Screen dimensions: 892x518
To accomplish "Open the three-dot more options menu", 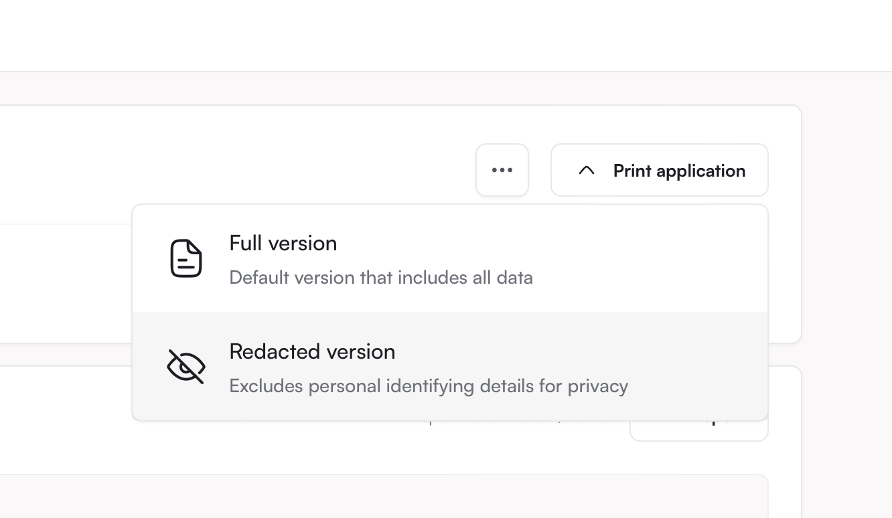I will [502, 170].
